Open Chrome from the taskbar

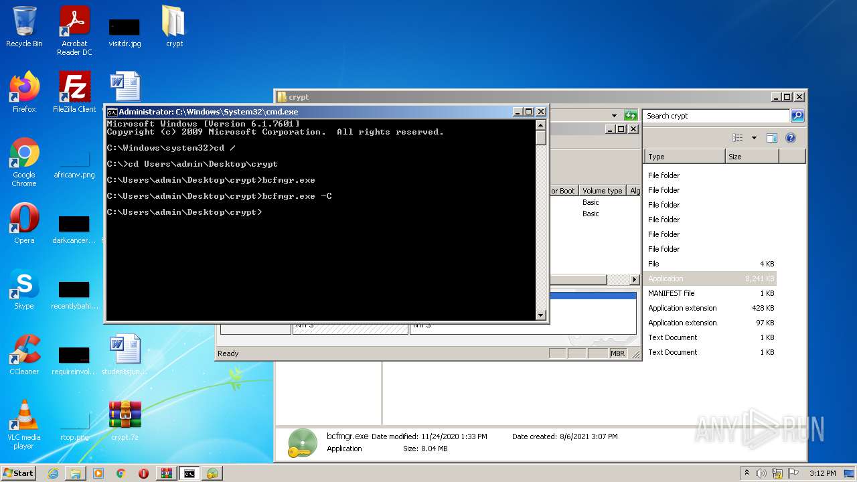click(121, 473)
